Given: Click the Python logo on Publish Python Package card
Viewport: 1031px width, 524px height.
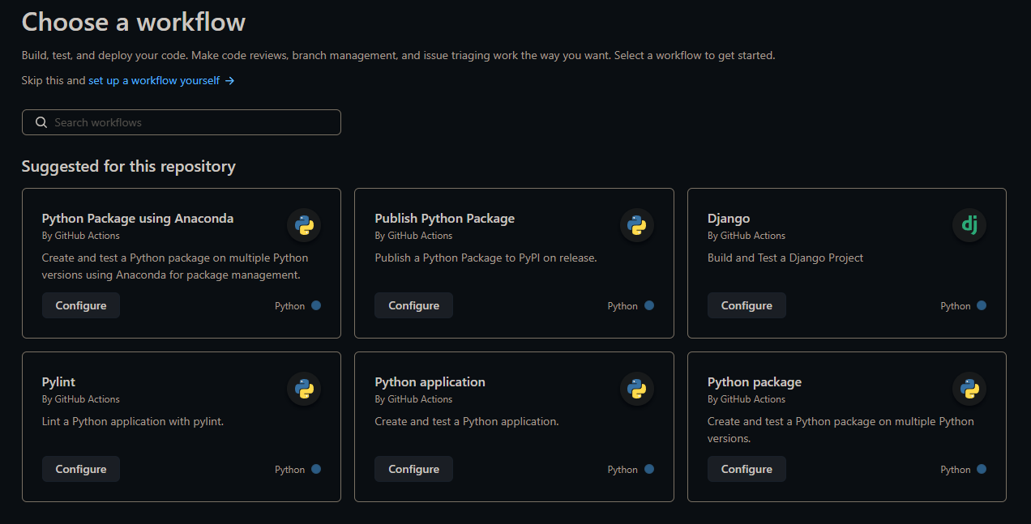Looking at the screenshot, I should 637,225.
